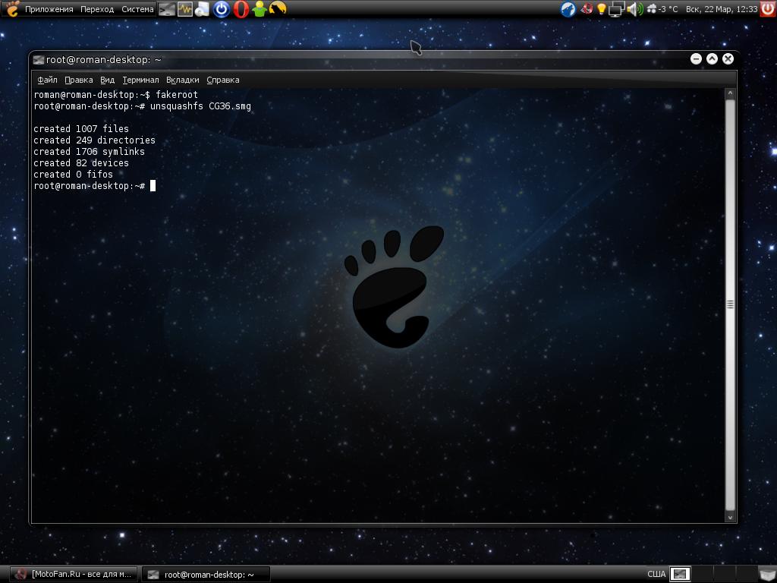
Task: Select the root@roman-desktop taskbar button
Action: click(206, 574)
